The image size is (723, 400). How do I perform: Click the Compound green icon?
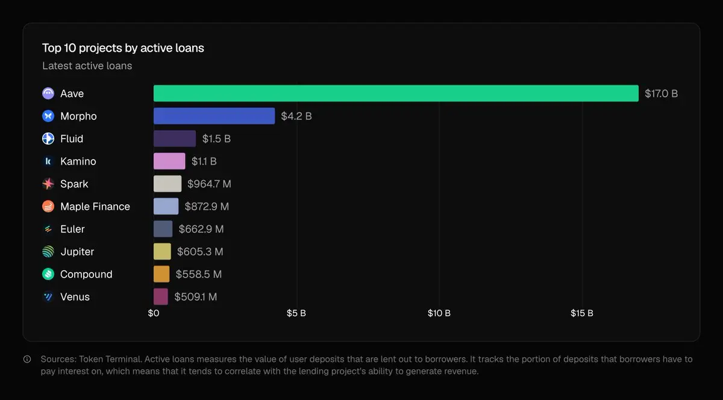point(48,274)
